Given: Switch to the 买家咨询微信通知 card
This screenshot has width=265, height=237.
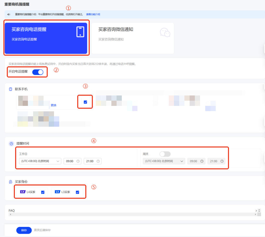Looking at the screenshot, I should click(x=132, y=38).
